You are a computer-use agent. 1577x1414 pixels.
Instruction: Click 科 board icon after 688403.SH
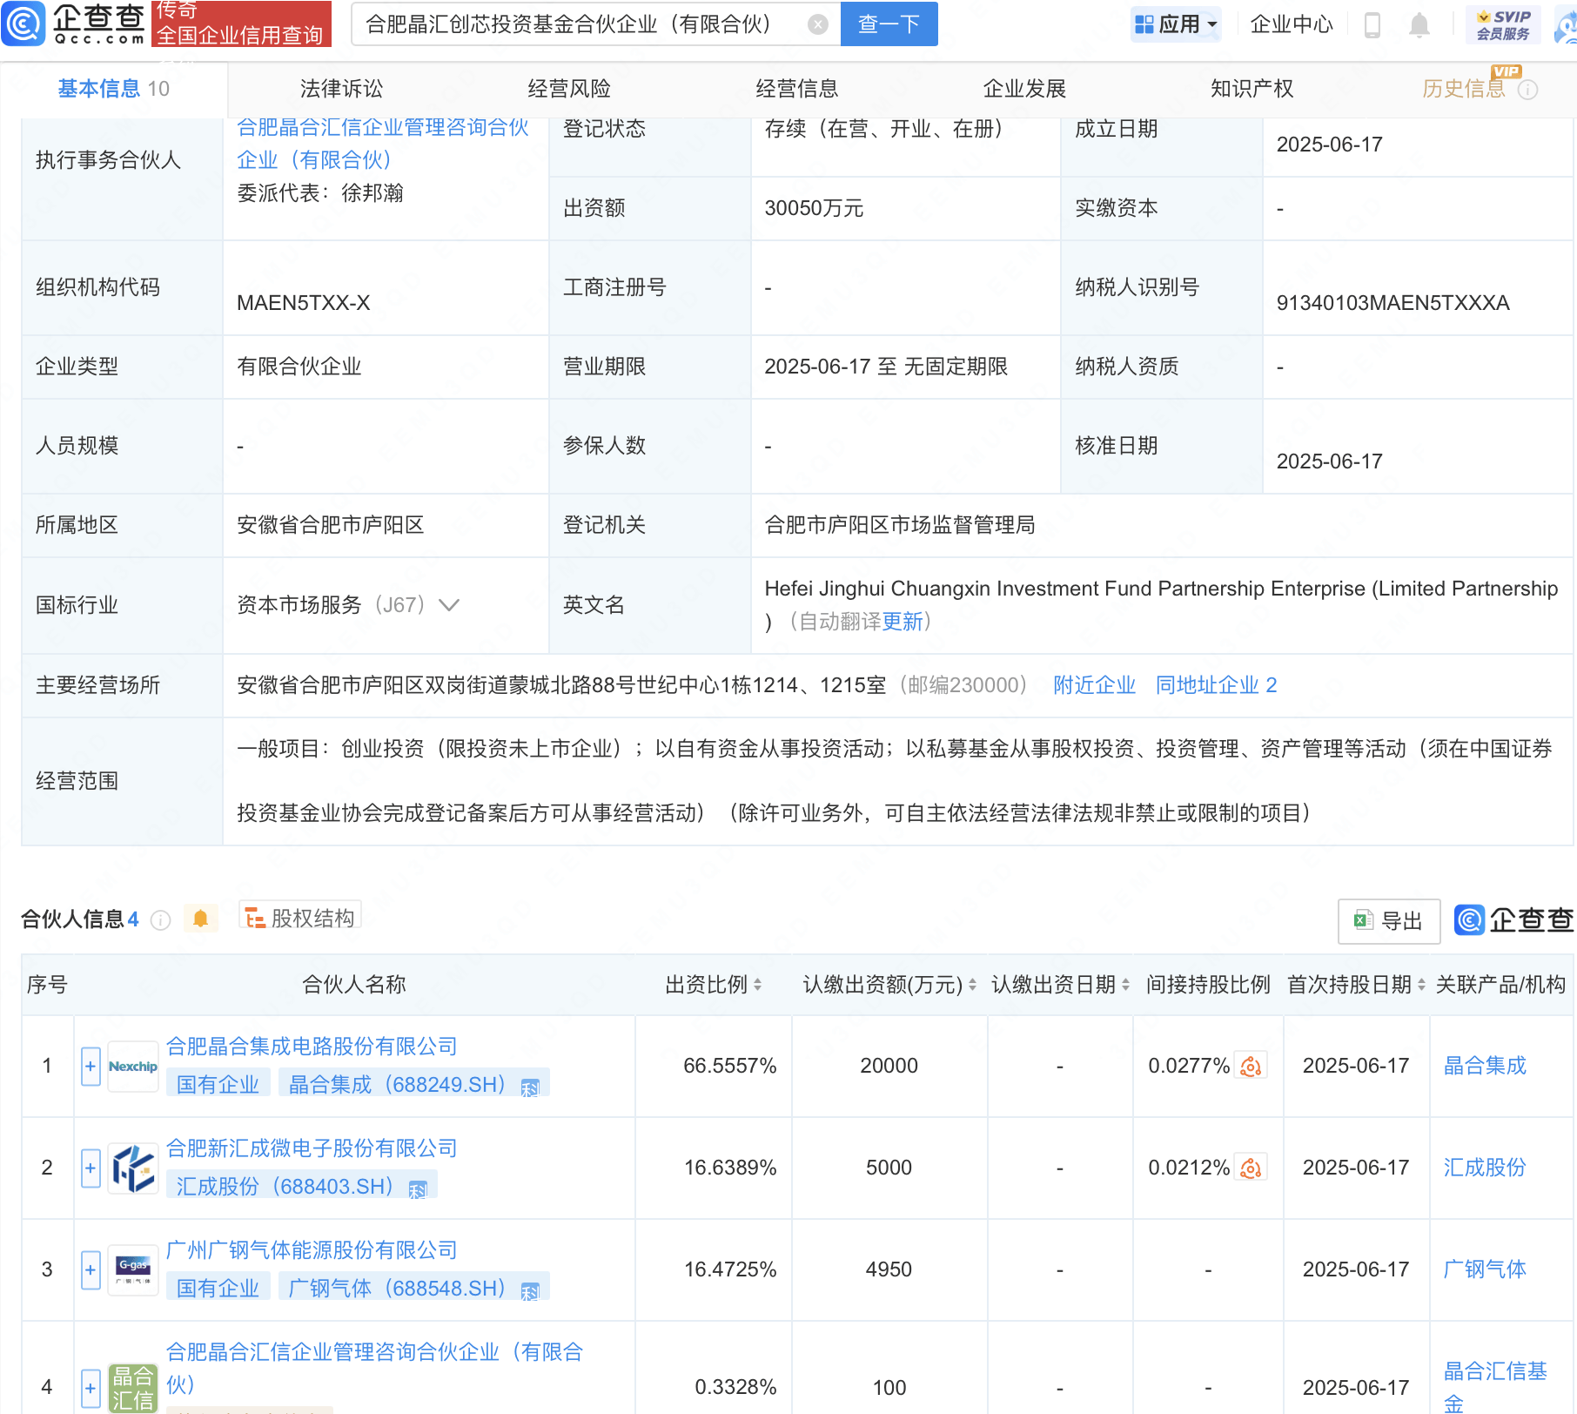[418, 1189]
